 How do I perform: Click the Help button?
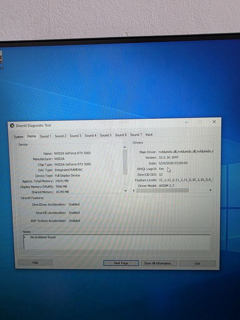coord(35,263)
